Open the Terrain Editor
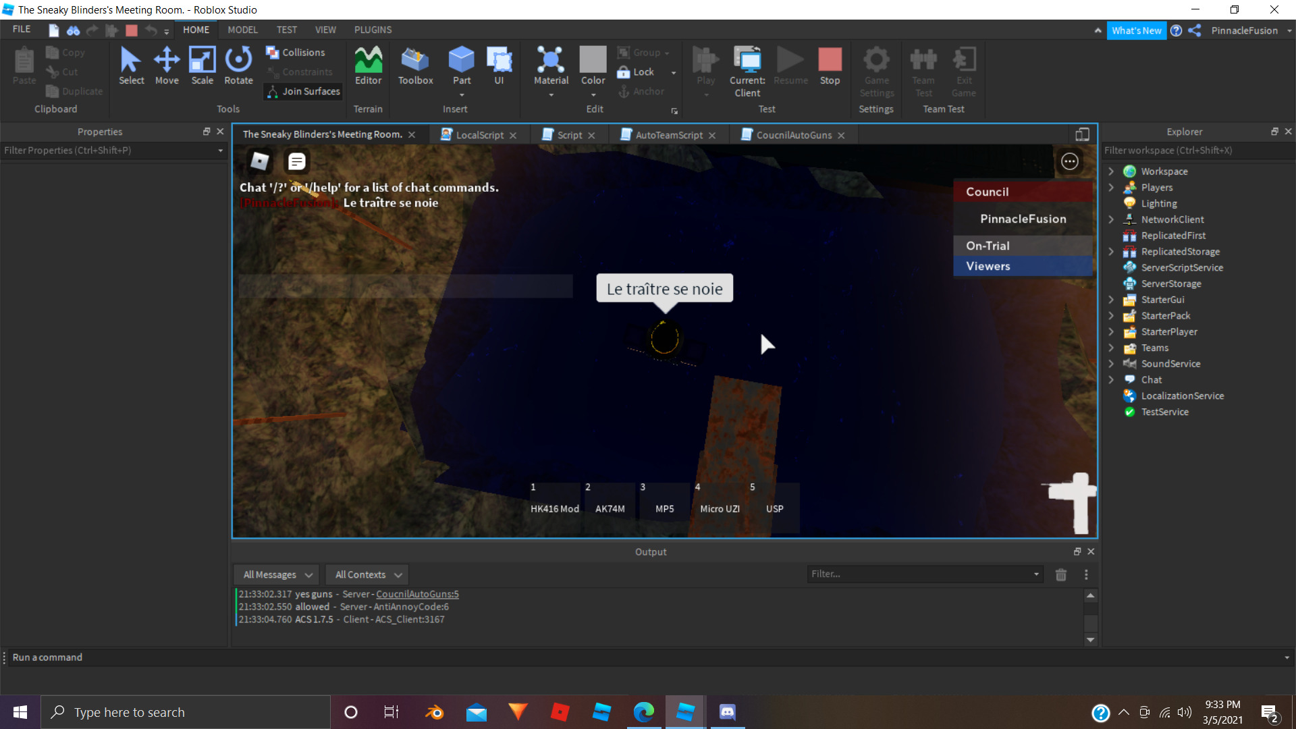Screen dimensions: 1296x729 (x=368, y=65)
